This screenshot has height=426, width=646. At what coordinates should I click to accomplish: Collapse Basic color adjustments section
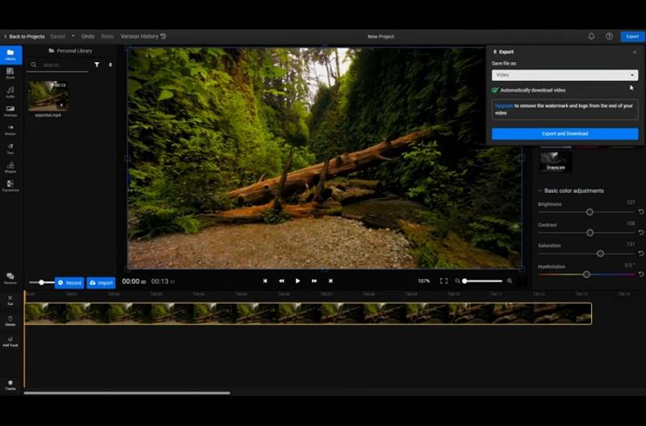[x=540, y=190]
